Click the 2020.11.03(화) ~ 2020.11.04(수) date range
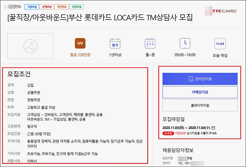Screen dimensions: 246x167 (x=186, y=128)
